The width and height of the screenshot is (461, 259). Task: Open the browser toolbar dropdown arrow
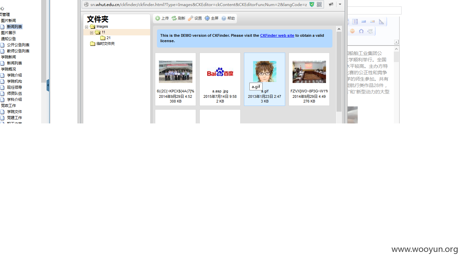click(x=340, y=4)
